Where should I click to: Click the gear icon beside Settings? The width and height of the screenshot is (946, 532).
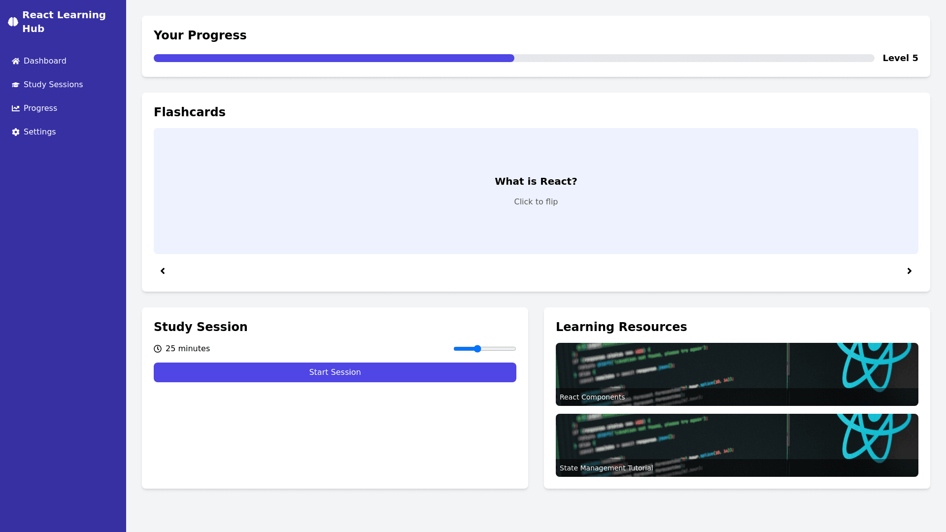[x=16, y=132]
